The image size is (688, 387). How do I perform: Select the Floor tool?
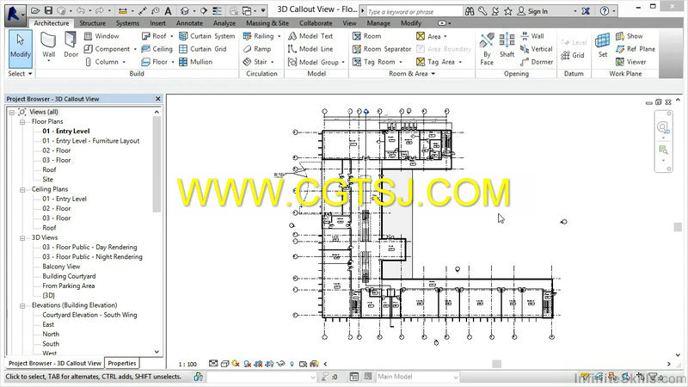155,62
